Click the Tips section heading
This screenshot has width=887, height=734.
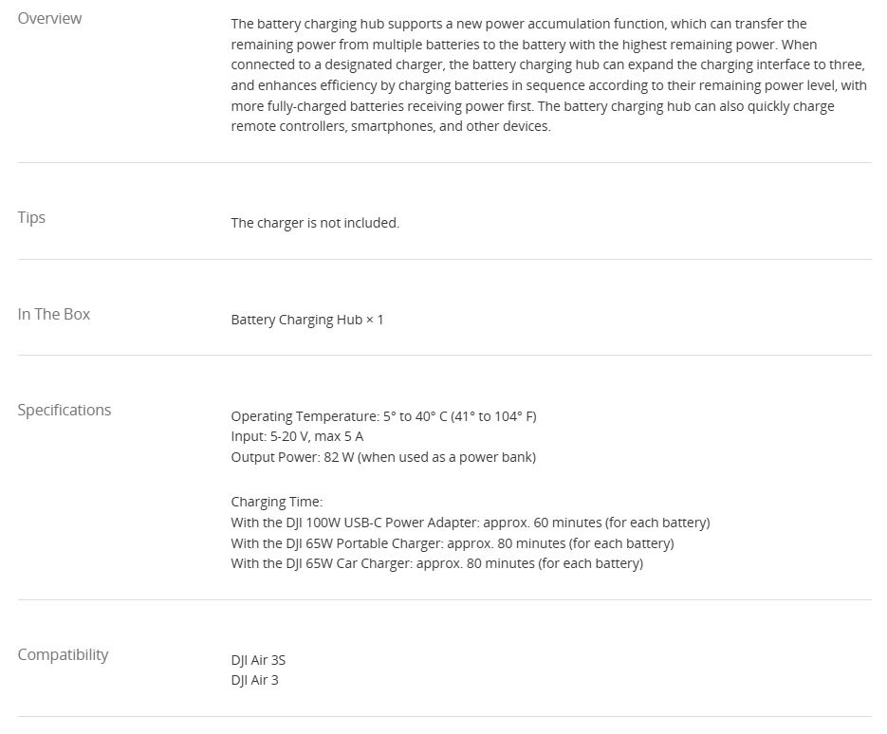(x=31, y=217)
